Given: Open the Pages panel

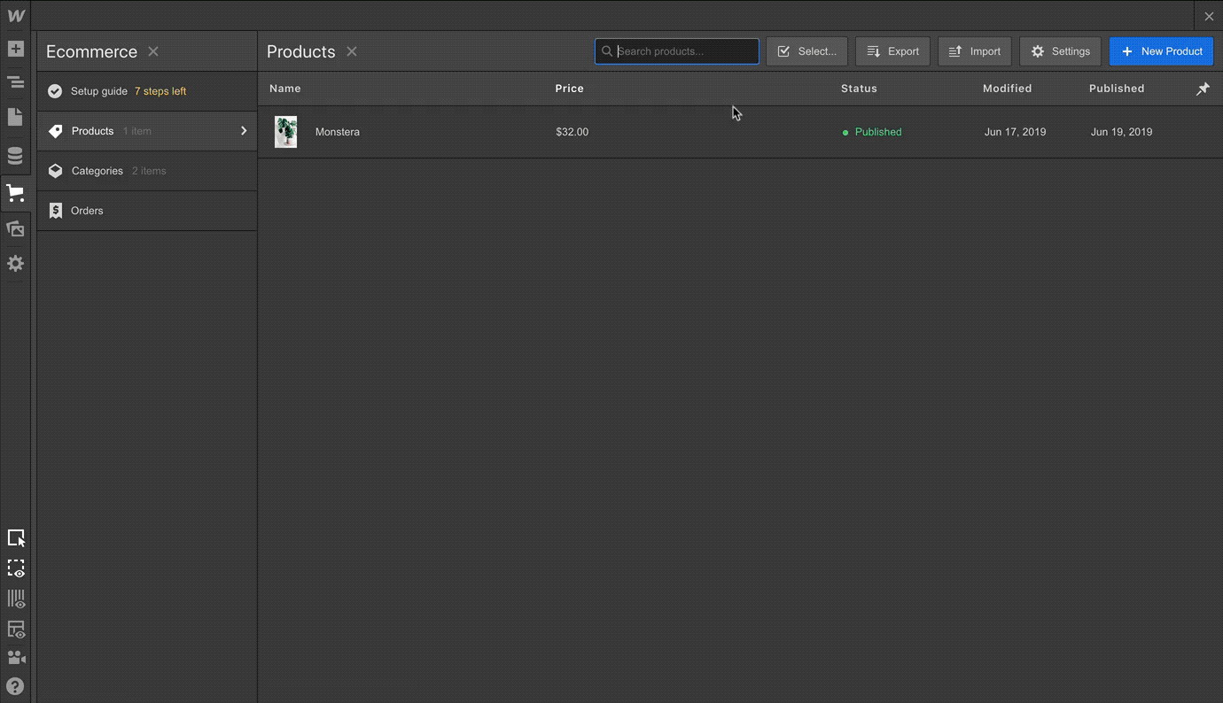Looking at the screenshot, I should coord(16,116).
